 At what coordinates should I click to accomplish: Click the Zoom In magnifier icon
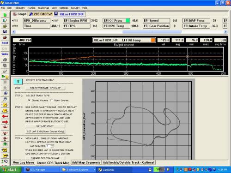click(x=5, y=93)
